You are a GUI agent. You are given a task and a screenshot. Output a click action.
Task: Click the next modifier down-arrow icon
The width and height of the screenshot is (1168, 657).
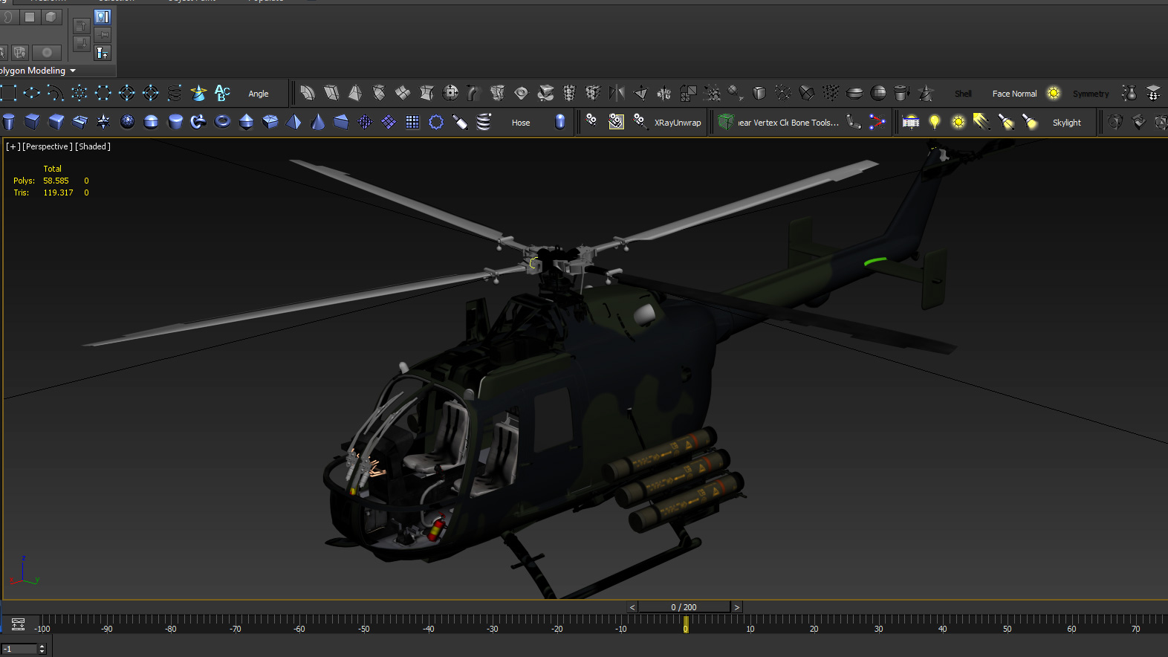[82, 44]
